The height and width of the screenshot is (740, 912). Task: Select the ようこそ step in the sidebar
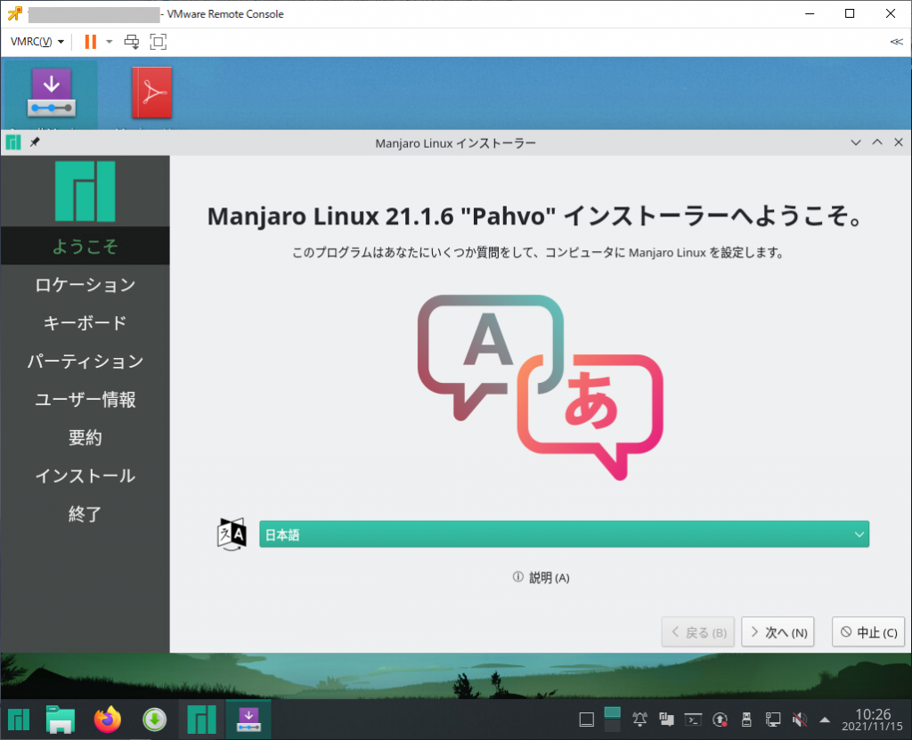pyautogui.click(x=85, y=246)
